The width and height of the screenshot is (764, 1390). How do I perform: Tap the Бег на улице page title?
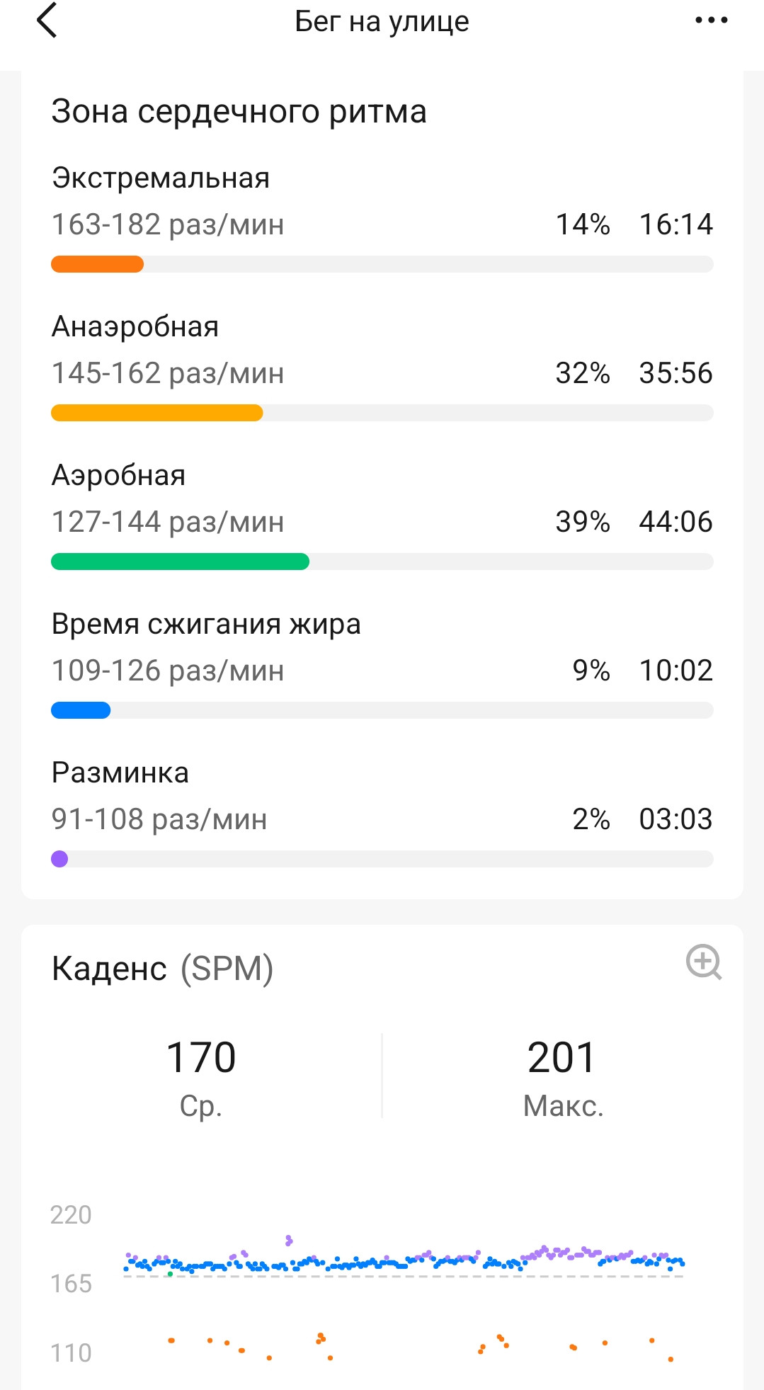(382, 21)
